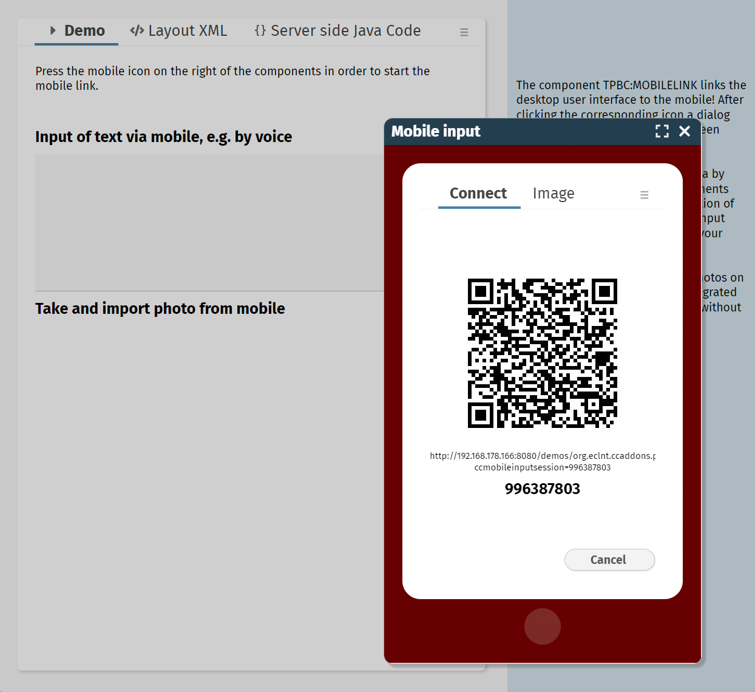Click the QR code image

pyautogui.click(x=542, y=353)
